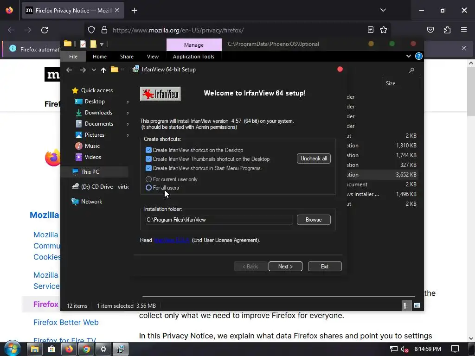The width and height of the screenshot is (475, 356).
Task: Reload the Firefox page
Action: click(x=45, y=30)
